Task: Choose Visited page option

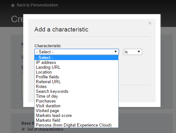Action: (x=77, y=111)
